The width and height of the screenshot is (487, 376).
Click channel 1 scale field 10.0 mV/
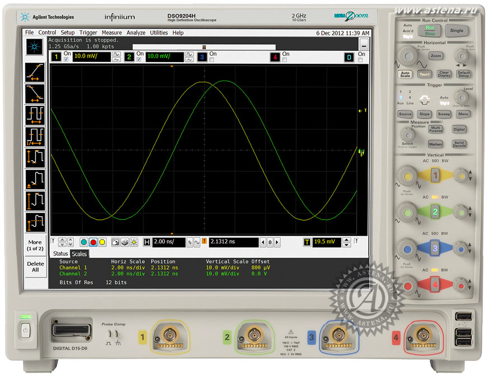click(x=92, y=57)
